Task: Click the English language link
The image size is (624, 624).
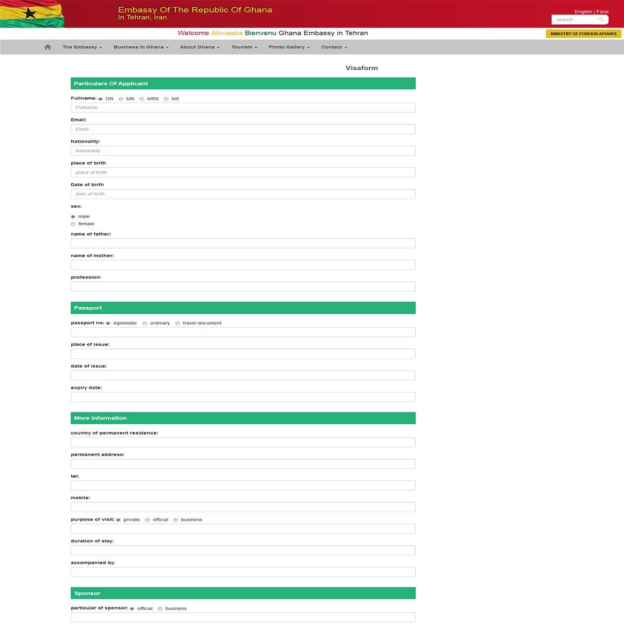Action: pyautogui.click(x=583, y=11)
